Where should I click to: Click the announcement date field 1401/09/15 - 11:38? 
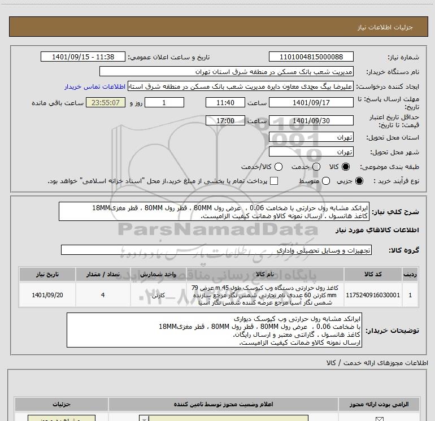[x=83, y=57]
